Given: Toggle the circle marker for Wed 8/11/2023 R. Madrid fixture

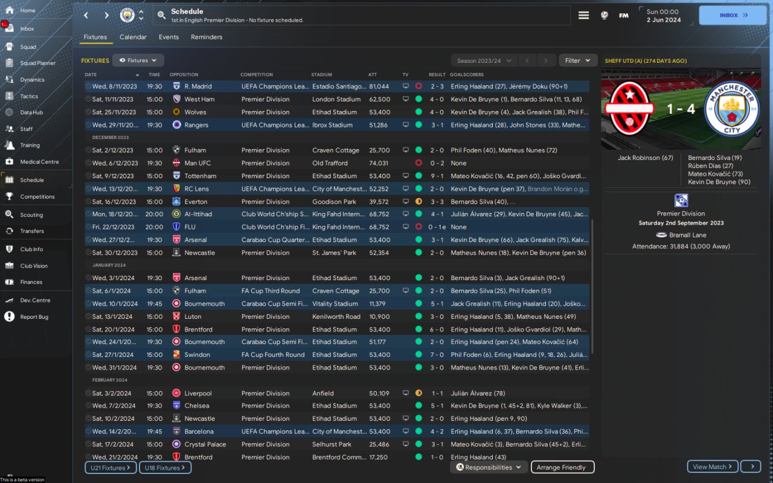Looking at the screenshot, I should point(88,86).
